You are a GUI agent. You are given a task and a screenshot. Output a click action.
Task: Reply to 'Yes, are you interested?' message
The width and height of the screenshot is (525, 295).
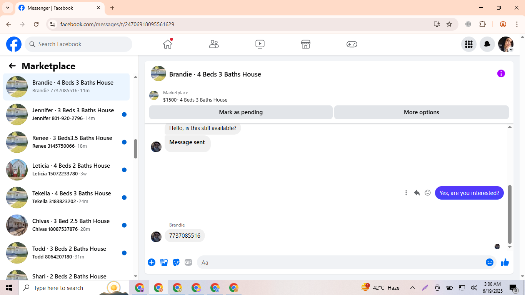(x=417, y=193)
